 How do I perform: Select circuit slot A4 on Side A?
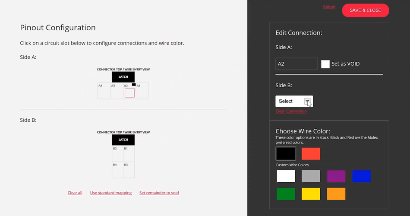pyautogui.click(x=104, y=91)
